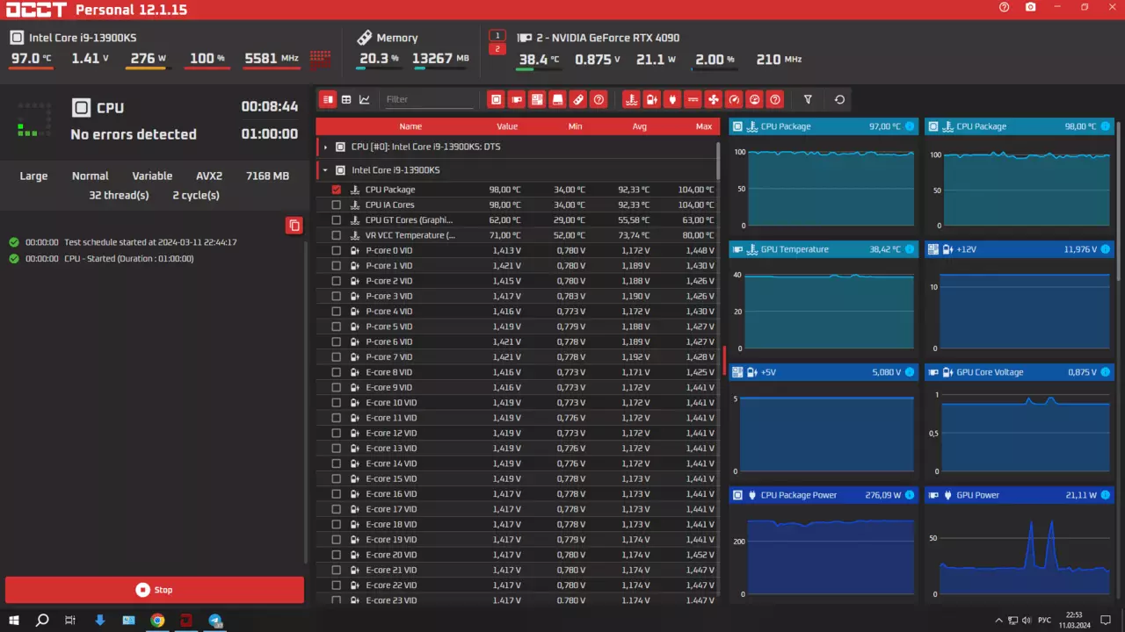This screenshot has width=1125, height=632.
Task: Toggle the GPU device filter icon
Action: pos(516,100)
